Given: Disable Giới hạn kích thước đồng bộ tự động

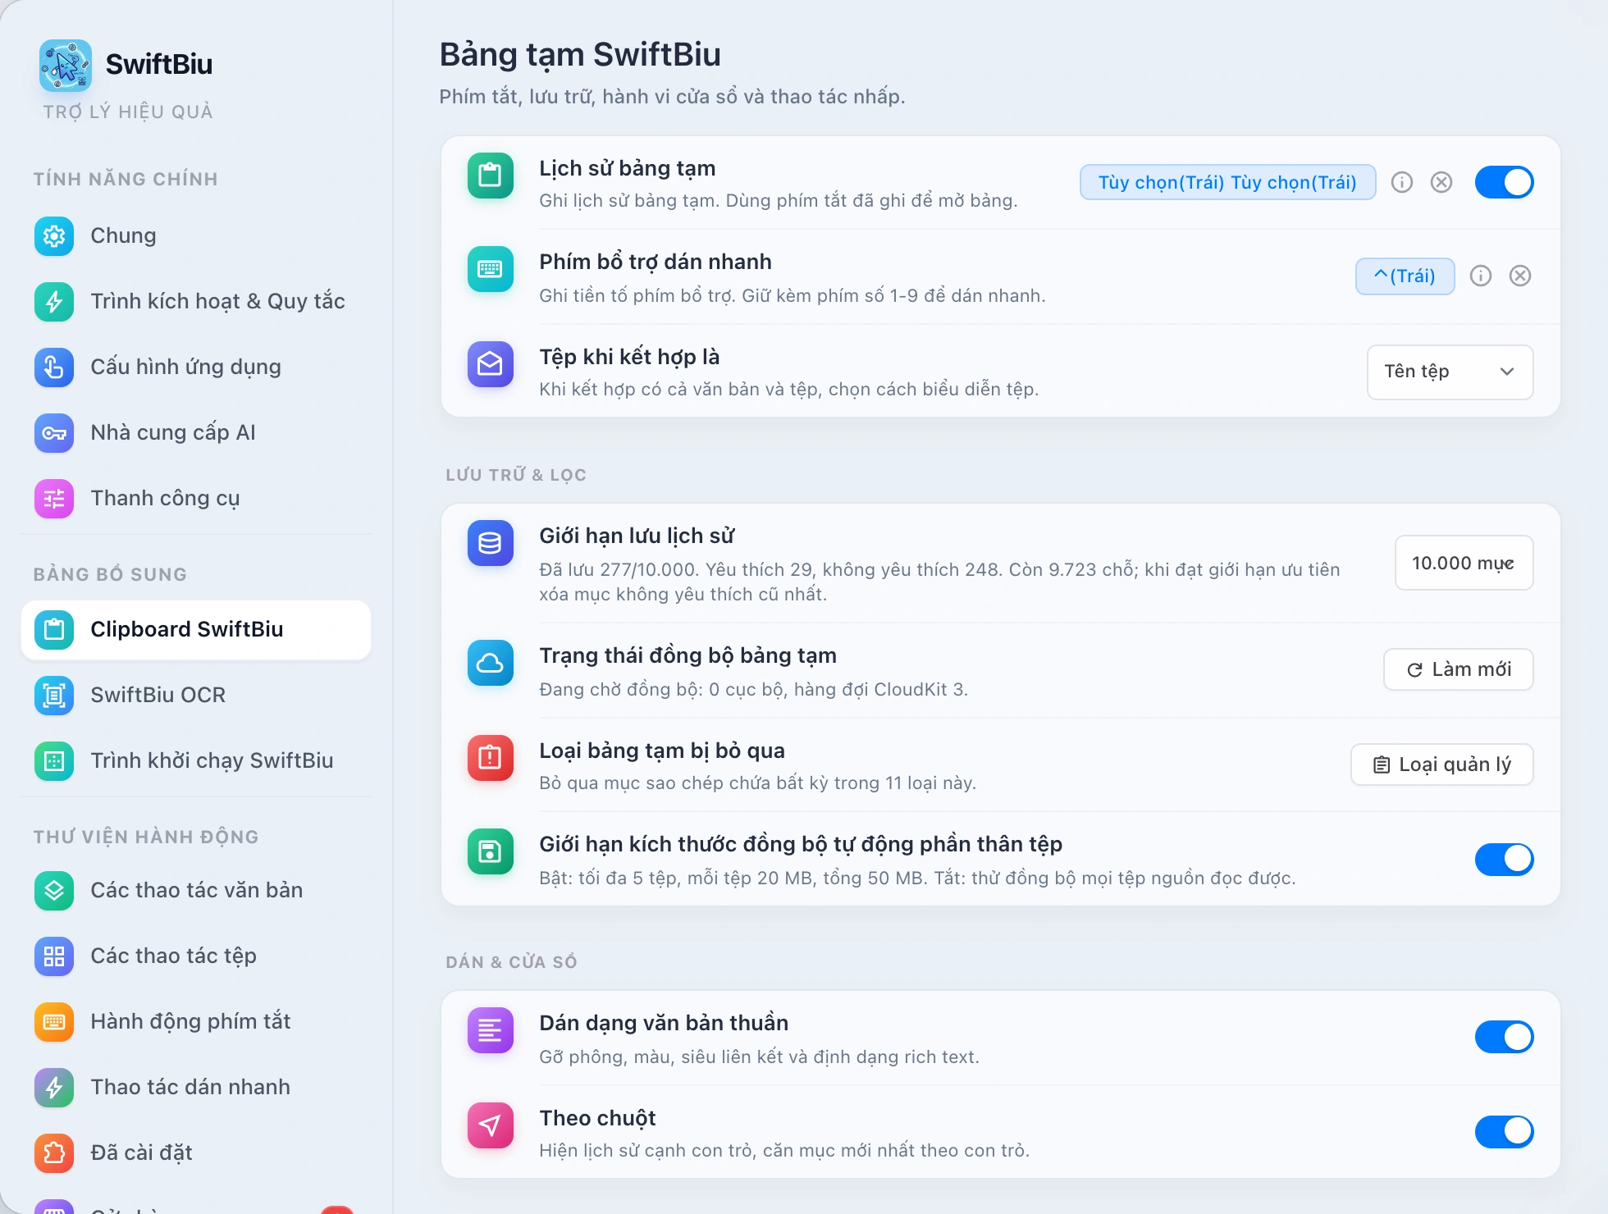Looking at the screenshot, I should click(1505, 860).
